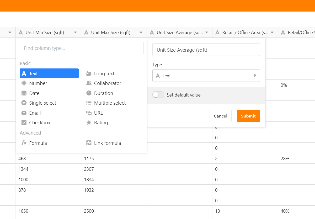Click the Cancel button

tap(220, 116)
